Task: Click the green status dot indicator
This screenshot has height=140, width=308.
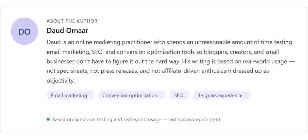Action: coord(48,119)
